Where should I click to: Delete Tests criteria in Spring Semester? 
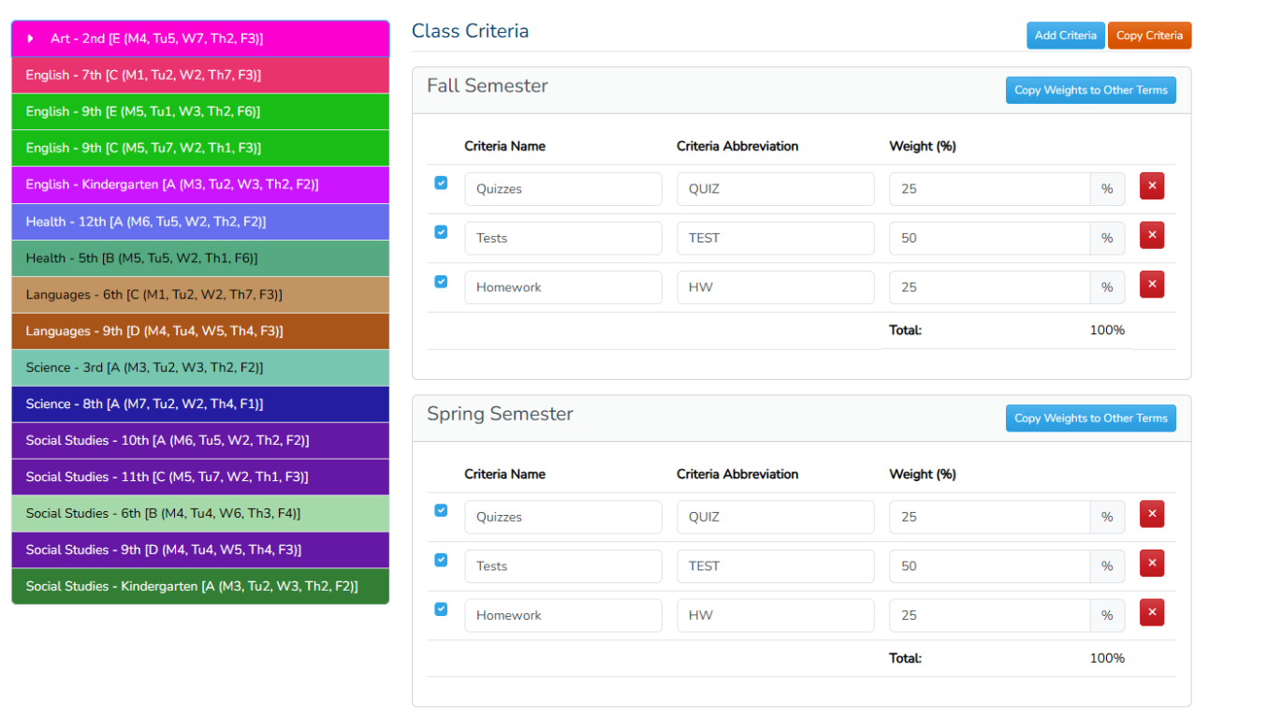[1151, 564]
